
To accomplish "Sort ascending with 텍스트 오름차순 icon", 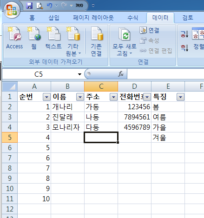I will tap(184, 34).
